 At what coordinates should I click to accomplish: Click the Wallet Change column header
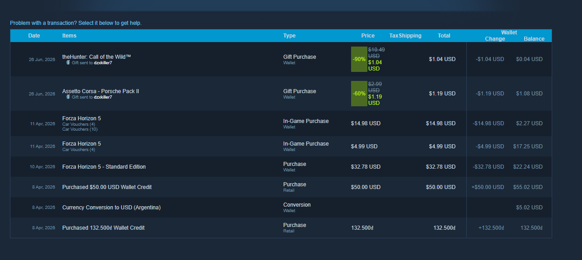click(495, 39)
